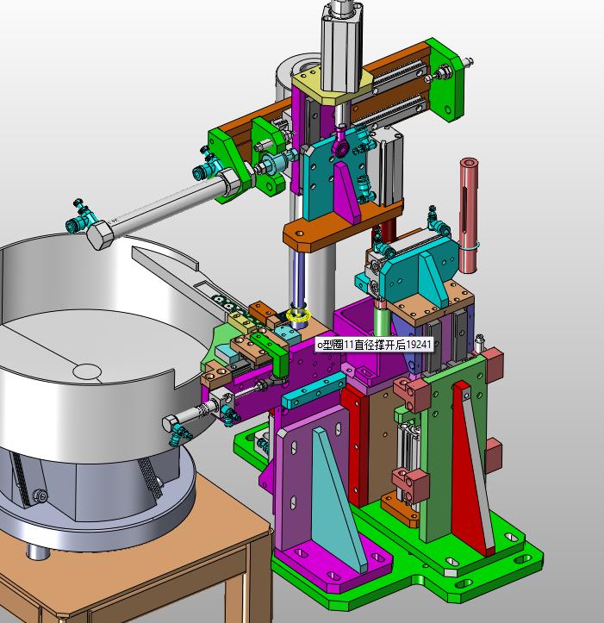
Task: Select the small green clamp lever near the feeder track
Action: [x=272, y=353]
